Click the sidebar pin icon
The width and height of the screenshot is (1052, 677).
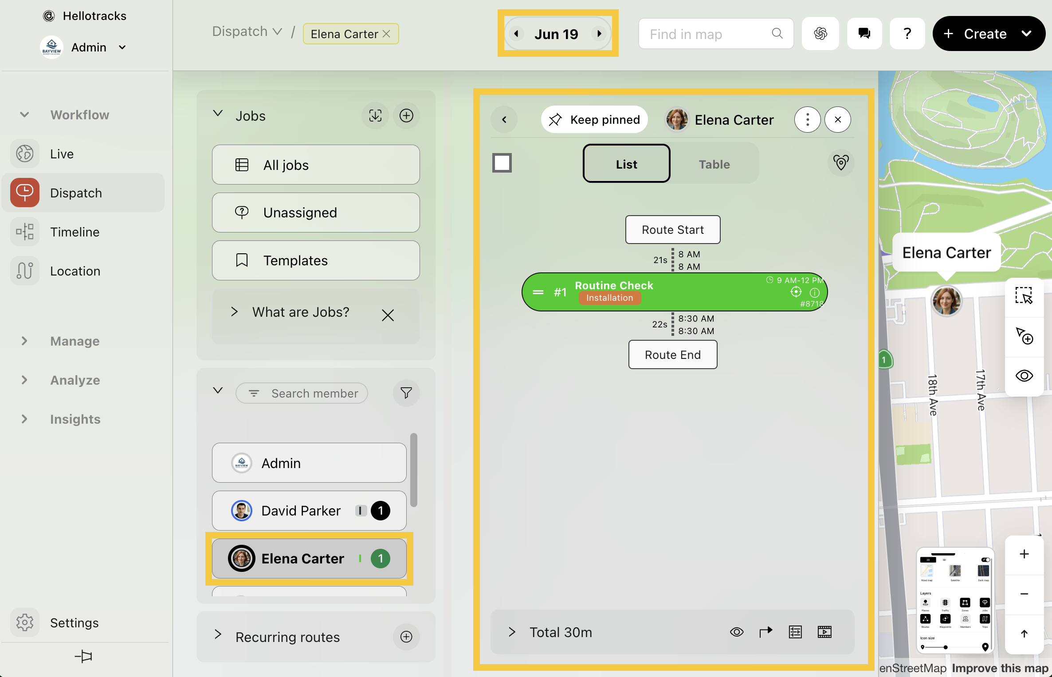click(83, 656)
